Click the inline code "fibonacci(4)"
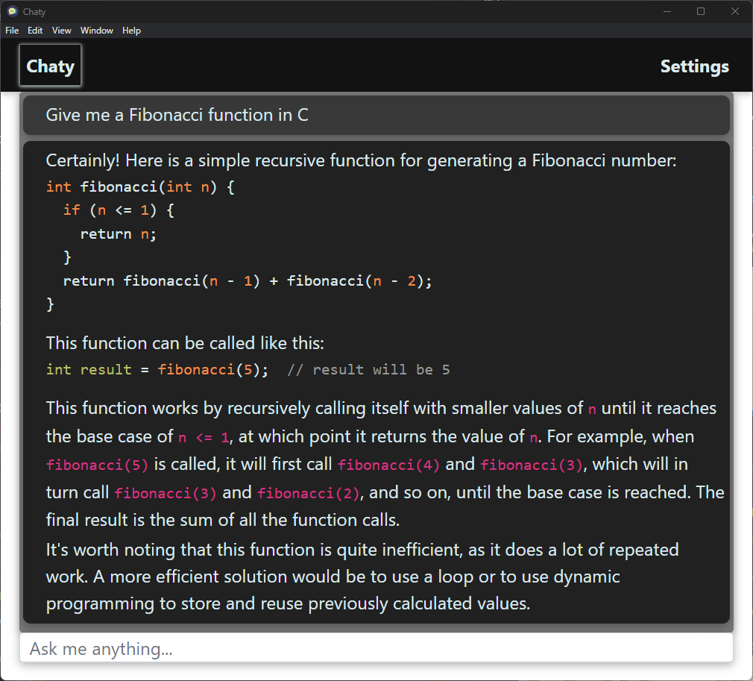 (388, 465)
